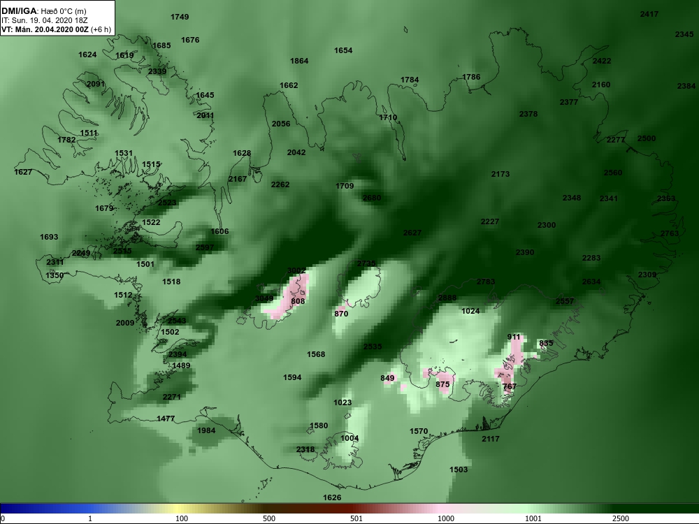699x524 pixels.
Task: Click the map value 3002
Action: [x=296, y=270]
